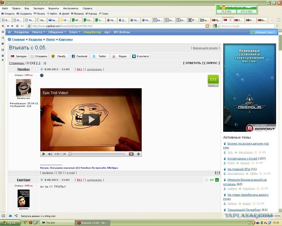282x226 pixels.
Task: Click the scroll-to-top arrow under Marakus post
Action: [217, 173]
